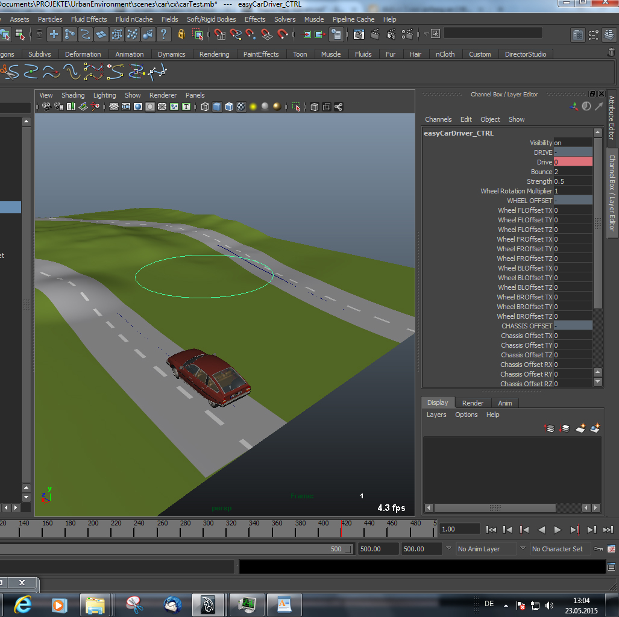Switch to the Render layer tab
This screenshot has width=619, height=617.
(x=473, y=402)
